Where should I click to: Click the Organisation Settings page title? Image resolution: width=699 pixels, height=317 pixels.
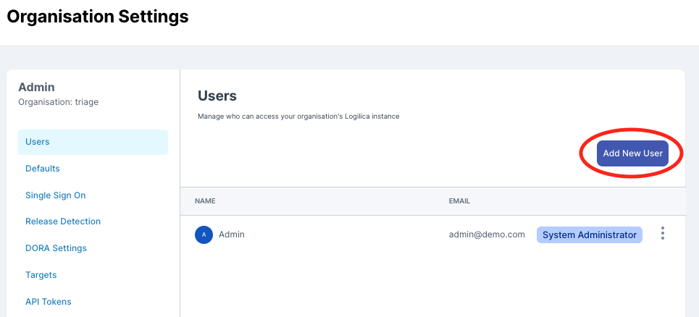[x=98, y=17]
